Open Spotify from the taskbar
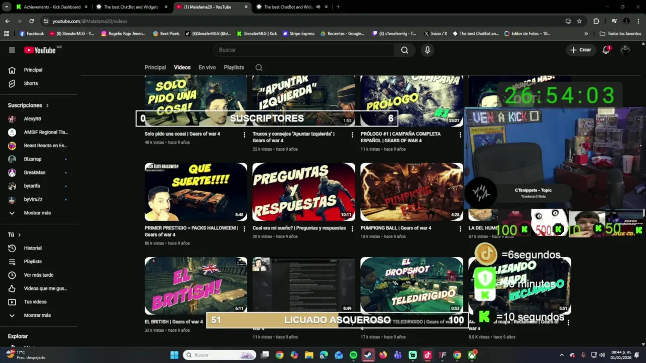Viewport: 646px width, 363px height. 353,355
